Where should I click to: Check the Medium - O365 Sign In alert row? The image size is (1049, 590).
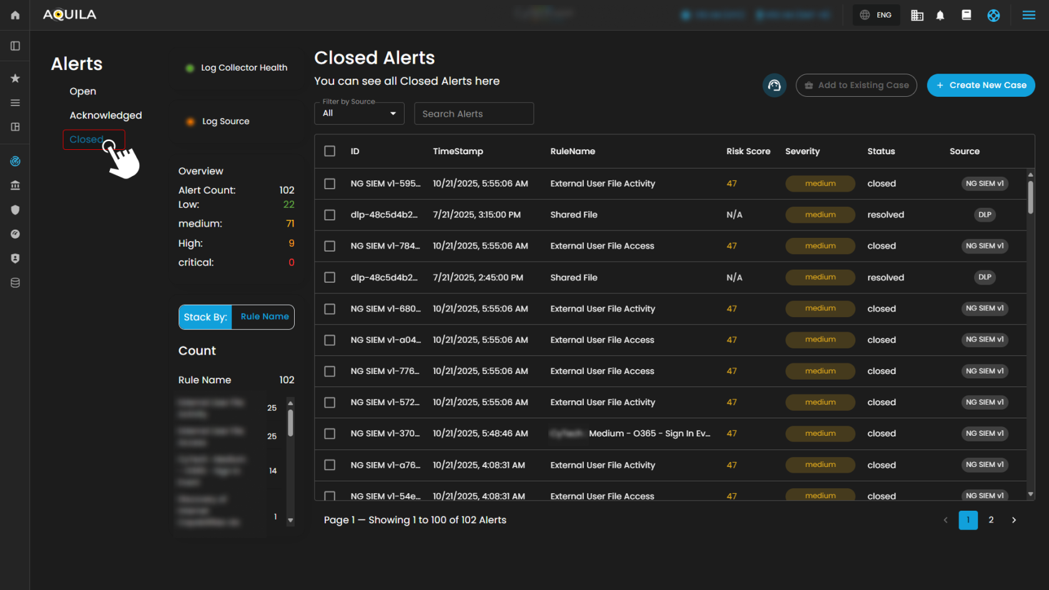point(330,433)
